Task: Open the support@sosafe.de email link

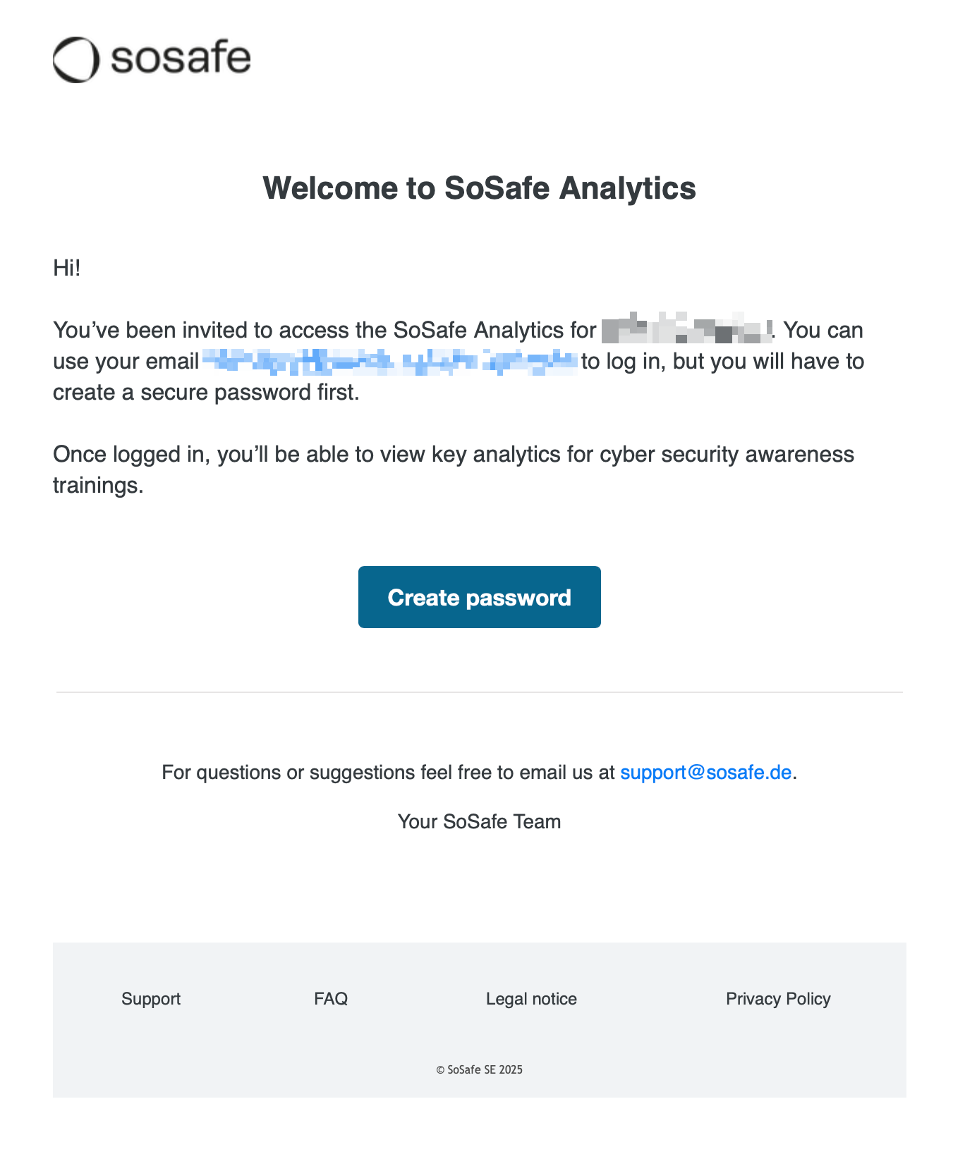Action: [705, 773]
